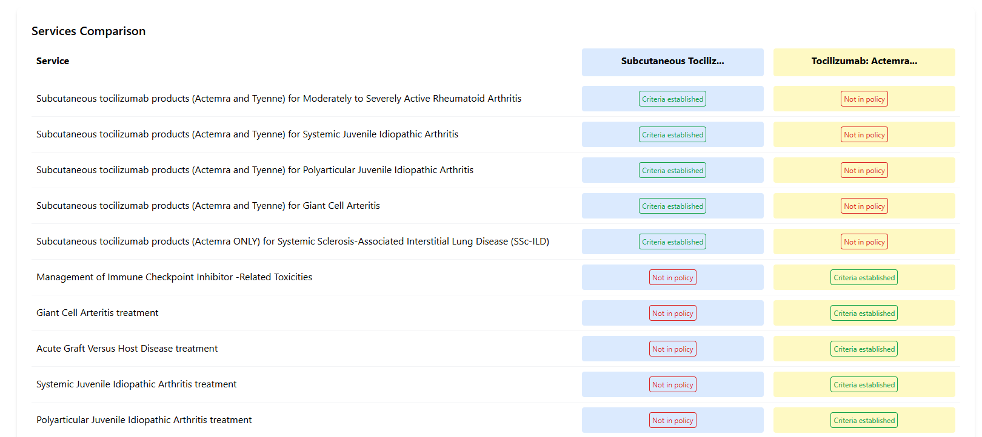The width and height of the screenshot is (982, 437).
Task: Click Not in policy badge in SSc-ILD row
Action: click(x=864, y=242)
